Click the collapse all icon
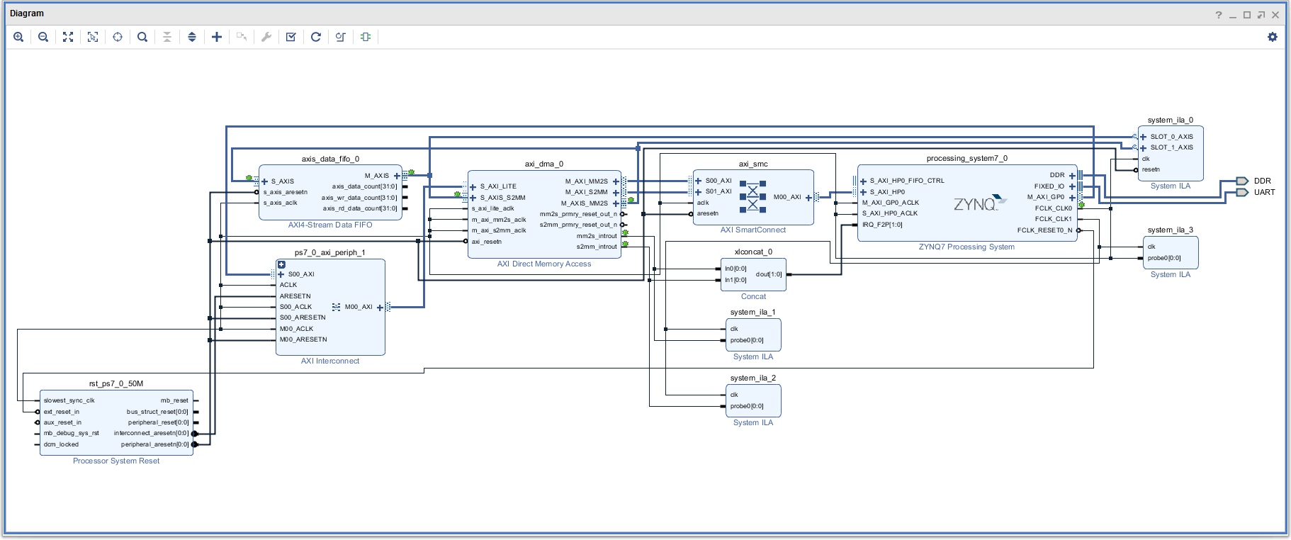The height and width of the screenshot is (540, 1291). pyautogui.click(x=167, y=37)
